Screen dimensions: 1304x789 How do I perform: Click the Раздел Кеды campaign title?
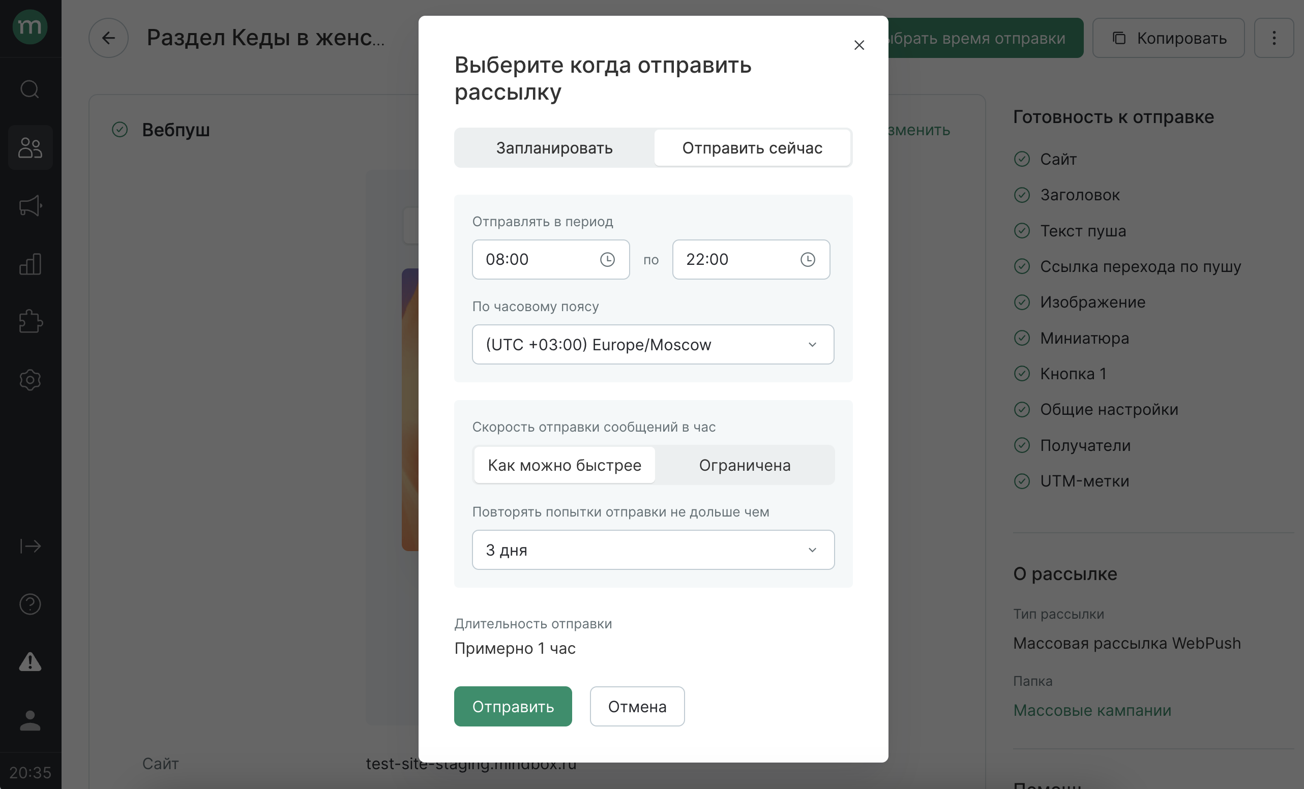click(265, 38)
